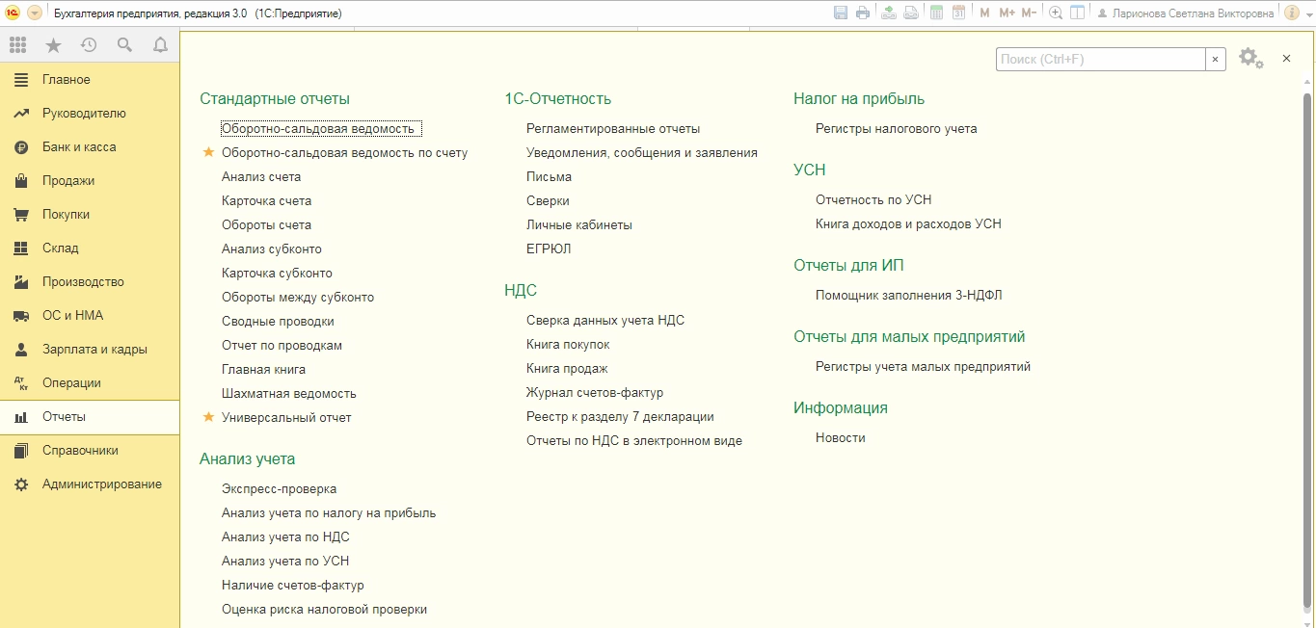
Task: Close the reports menu panel
Action: pyautogui.click(x=1286, y=59)
